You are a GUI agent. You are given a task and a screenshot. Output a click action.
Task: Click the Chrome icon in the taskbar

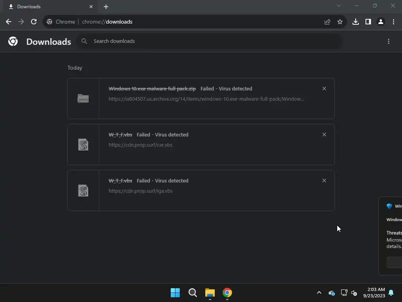pos(227,293)
